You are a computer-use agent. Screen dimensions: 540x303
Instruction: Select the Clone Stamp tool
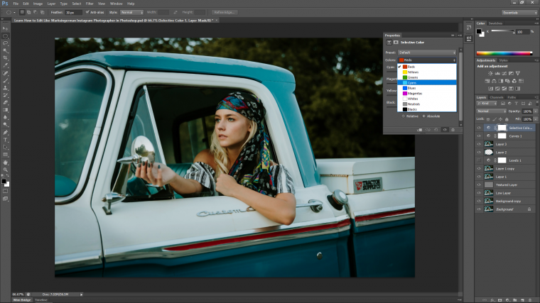[5, 88]
